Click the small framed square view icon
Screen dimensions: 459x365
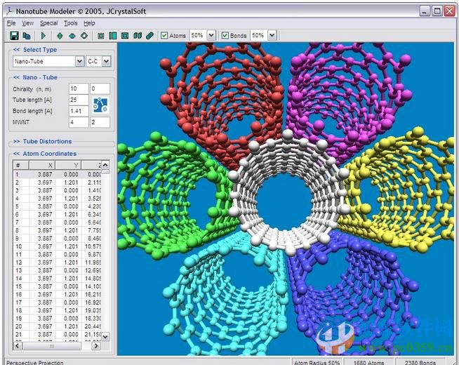(x=100, y=36)
